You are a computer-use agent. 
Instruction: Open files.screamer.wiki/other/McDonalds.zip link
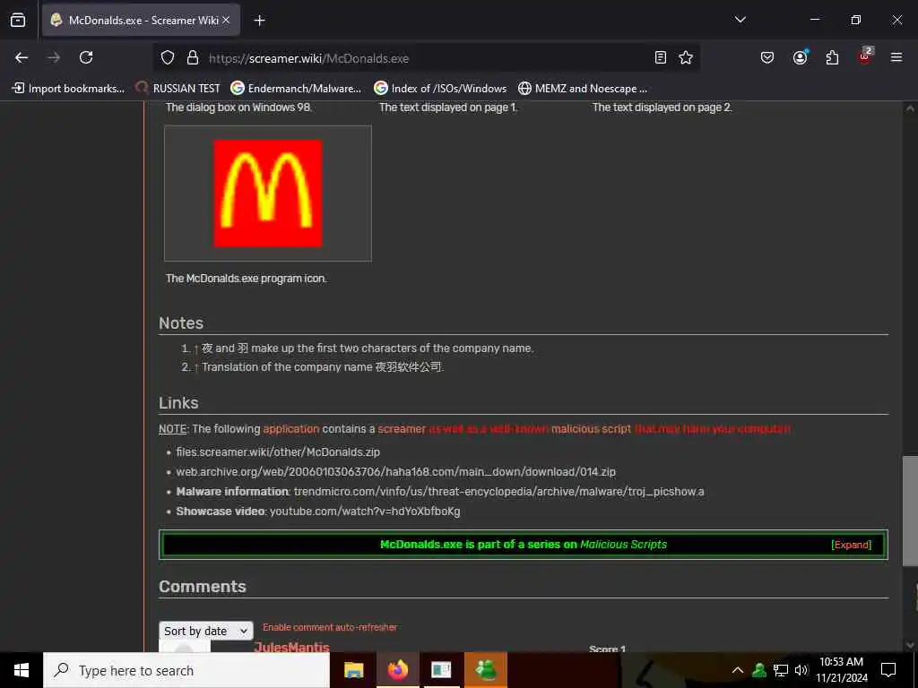[x=278, y=452]
